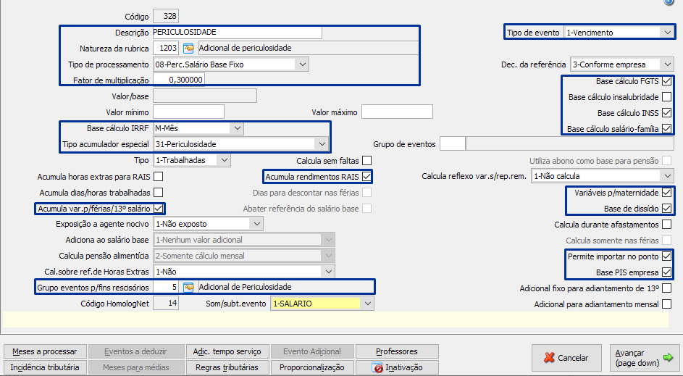This screenshot has width=683, height=376.
Task: Toggle Base cálculo salário-família checkbox
Action: 666,128
